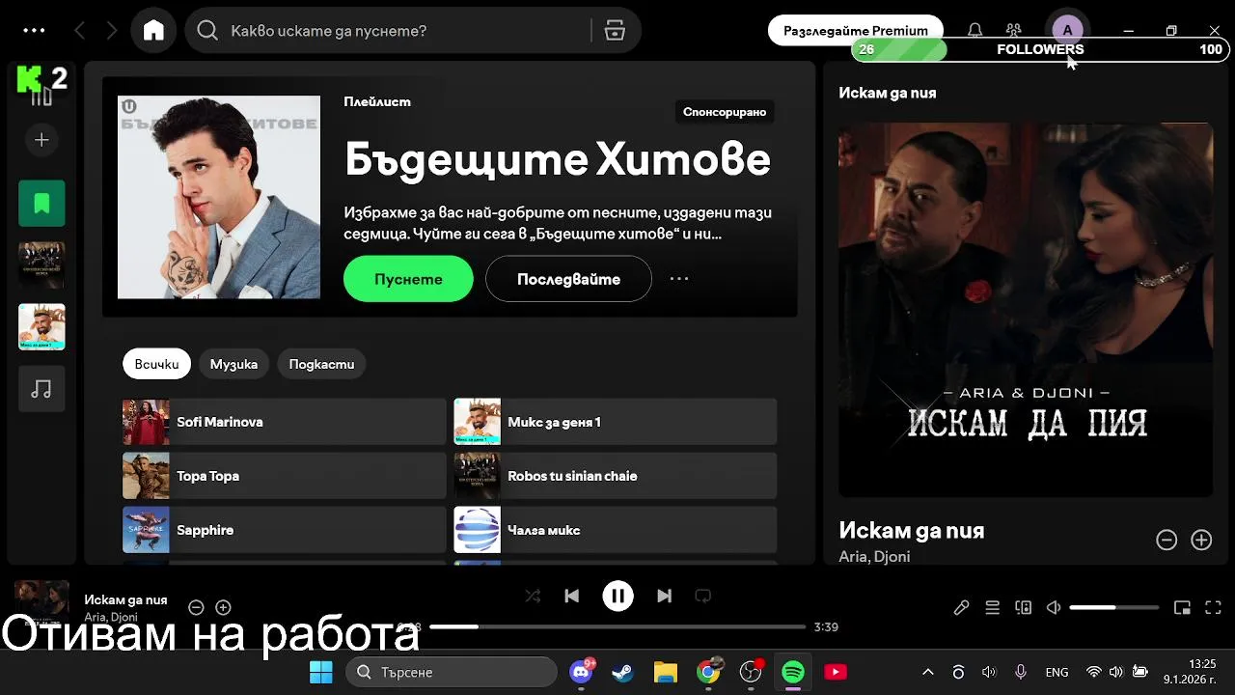Mute with the Spotify volume speaker
This screenshot has height=695, width=1235.
point(1054,607)
